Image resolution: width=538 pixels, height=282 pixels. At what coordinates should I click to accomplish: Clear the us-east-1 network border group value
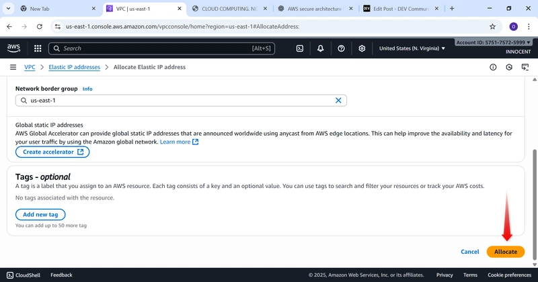(338, 101)
